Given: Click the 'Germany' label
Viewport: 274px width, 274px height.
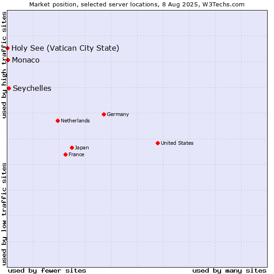Looking at the screenshot, I should click(x=118, y=115).
